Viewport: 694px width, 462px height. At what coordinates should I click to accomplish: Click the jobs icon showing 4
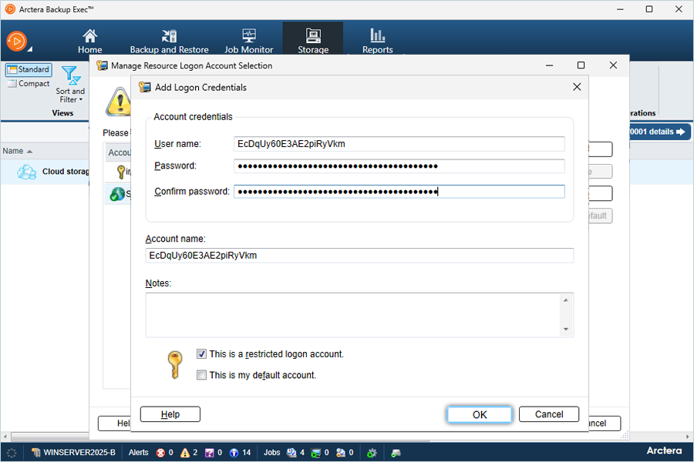(x=291, y=453)
